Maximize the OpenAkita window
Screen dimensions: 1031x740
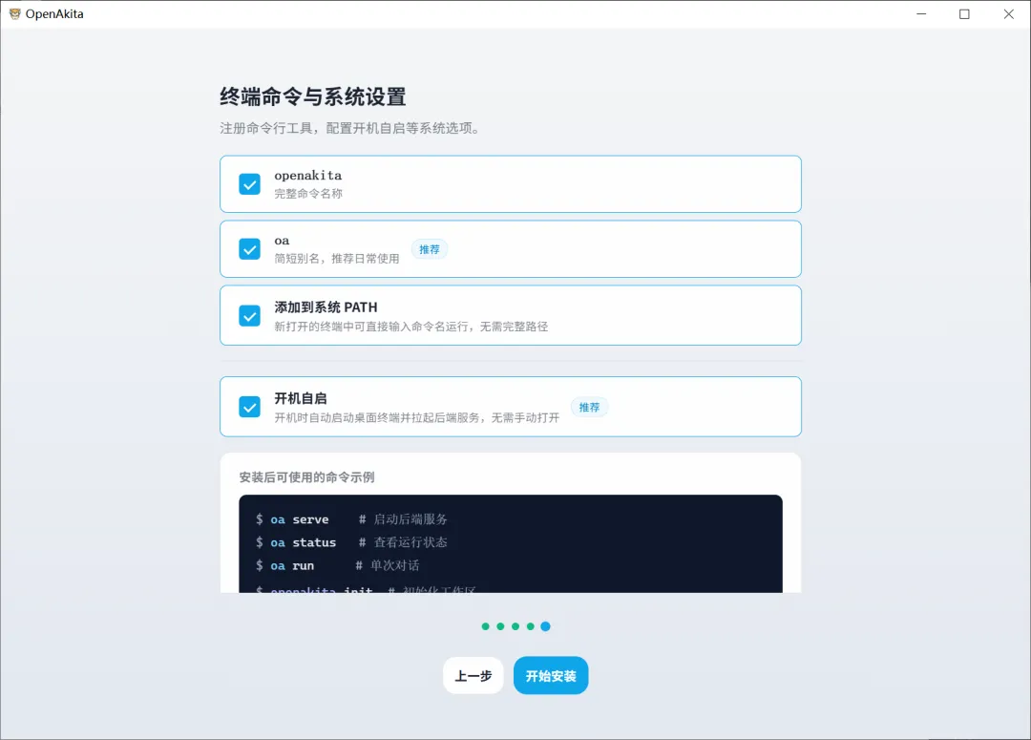point(964,13)
